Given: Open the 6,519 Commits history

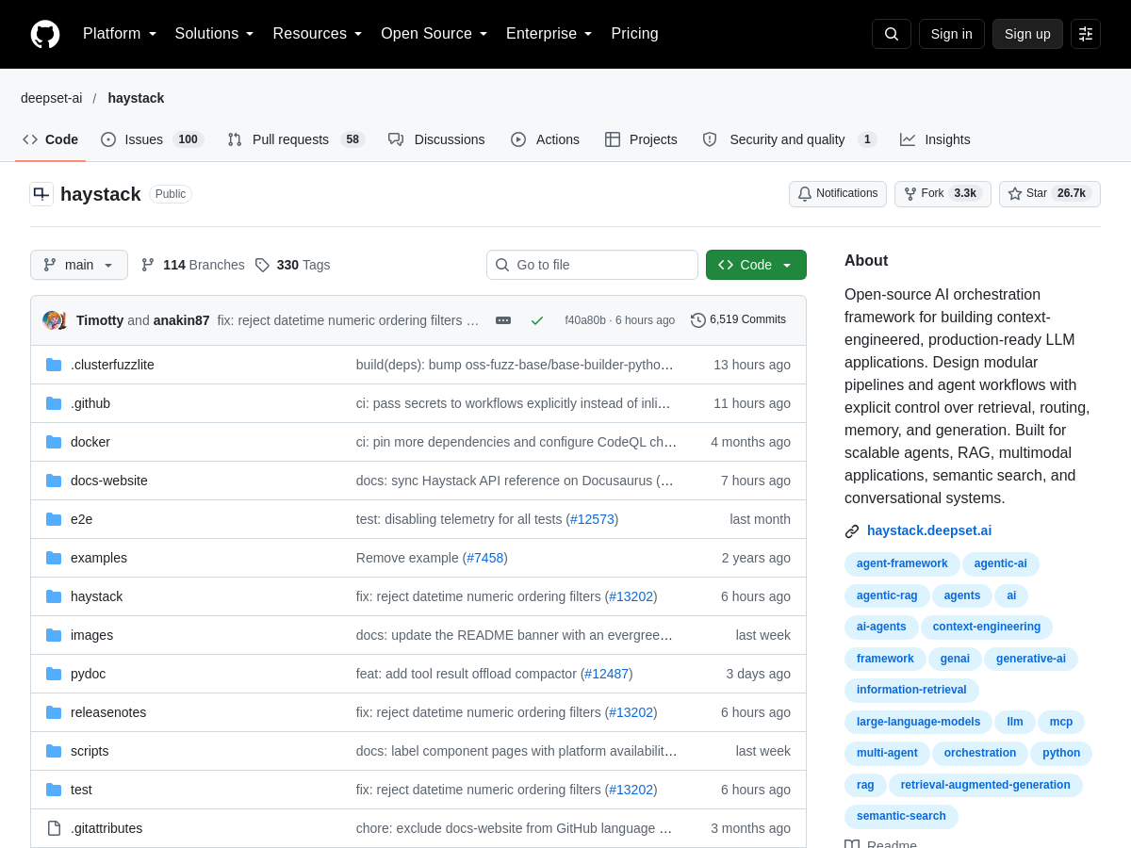Looking at the screenshot, I should point(738,320).
